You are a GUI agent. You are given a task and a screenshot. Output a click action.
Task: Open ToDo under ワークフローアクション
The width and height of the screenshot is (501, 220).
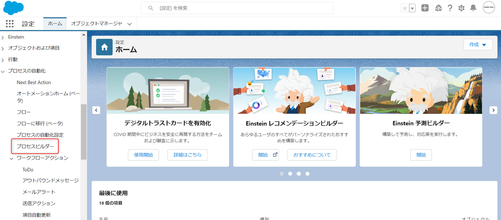[28, 169]
